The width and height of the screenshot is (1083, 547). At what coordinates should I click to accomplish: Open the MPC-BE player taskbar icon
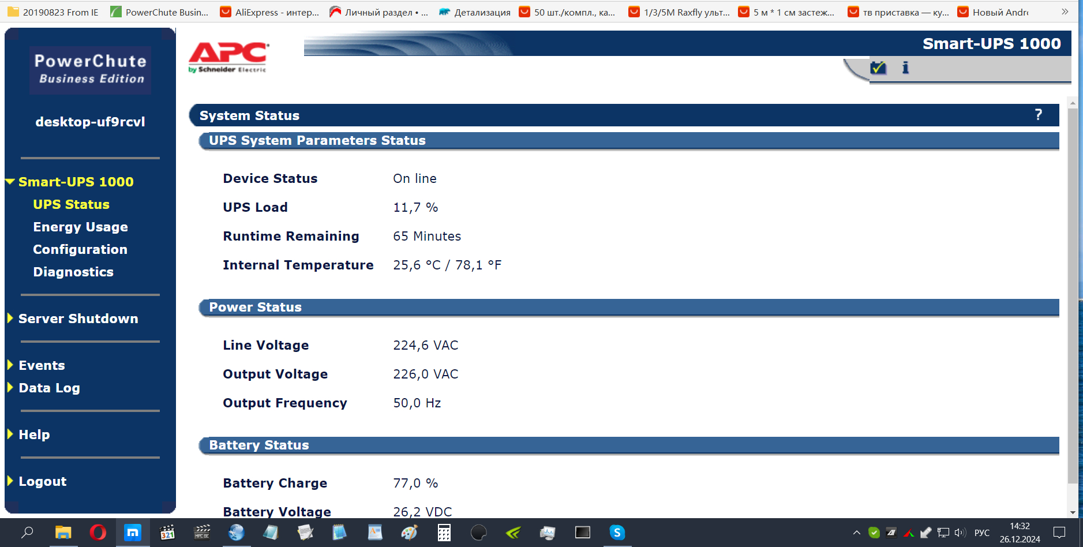tap(202, 533)
